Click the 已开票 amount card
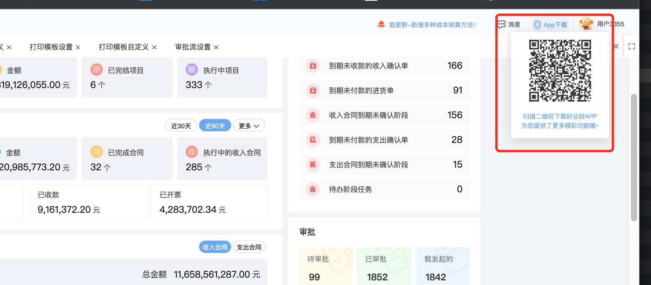Viewport: 651px width, 285px height. point(209,202)
